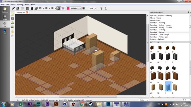Screen dimensions: 191x107
Task: Click the New building icon
Action: (x=13, y=14)
